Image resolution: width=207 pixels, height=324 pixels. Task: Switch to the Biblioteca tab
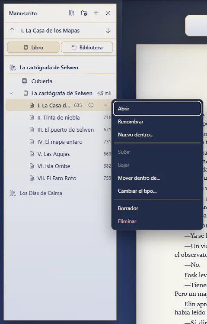tap(87, 47)
